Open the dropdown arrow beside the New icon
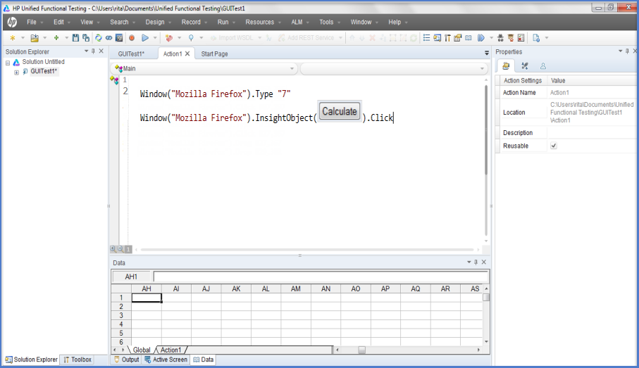This screenshot has width=639, height=368. [x=23, y=38]
